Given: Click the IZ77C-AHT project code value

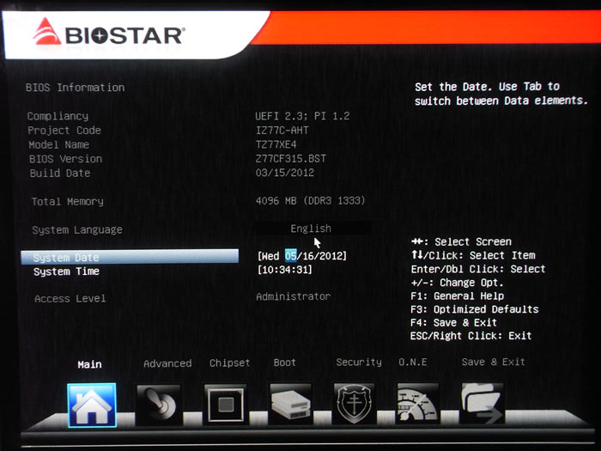Looking at the screenshot, I should [x=282, y=130].
